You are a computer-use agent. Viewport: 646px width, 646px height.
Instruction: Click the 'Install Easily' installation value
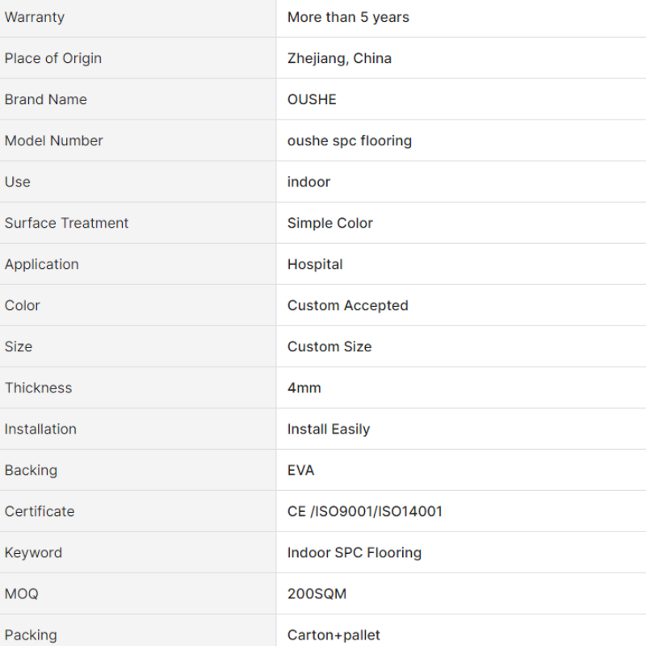[329, 430]
